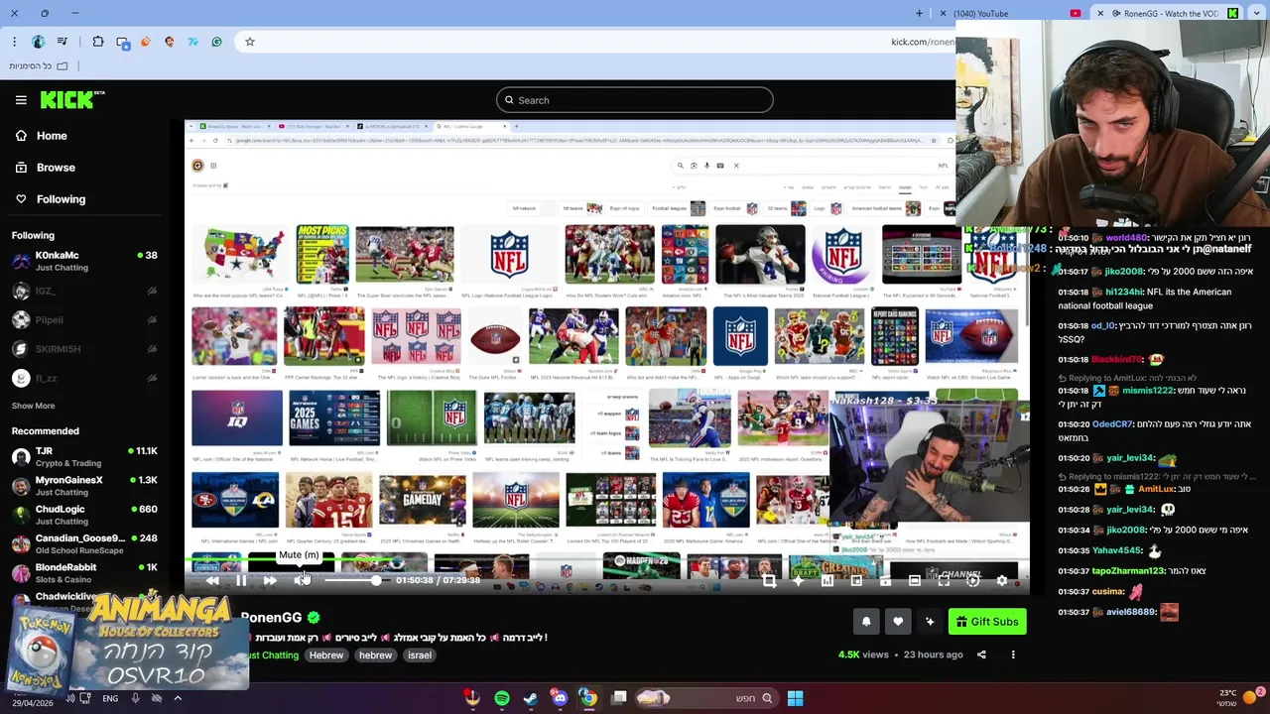The width and height of the screenshot is (1270, 714).
Task: Pause the VOD playback
Action: [241, 581]
